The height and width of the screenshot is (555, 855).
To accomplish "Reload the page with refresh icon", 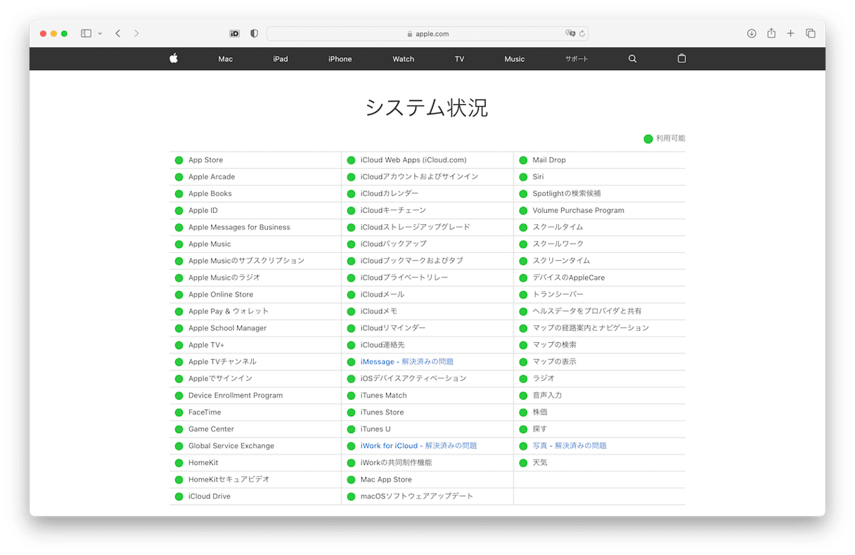I will (582, 33).
